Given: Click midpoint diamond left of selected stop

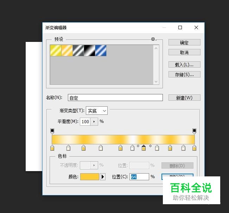Looking at the screenshot, I should (x=138, y=146).
